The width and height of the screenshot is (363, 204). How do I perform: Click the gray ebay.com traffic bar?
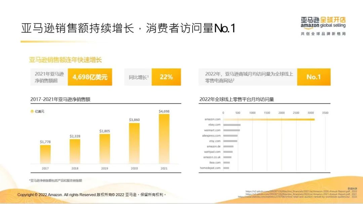point(232,125)
